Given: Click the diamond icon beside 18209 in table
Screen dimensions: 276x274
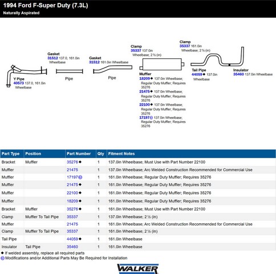Looking at the screenshot, I should (80, 201).
